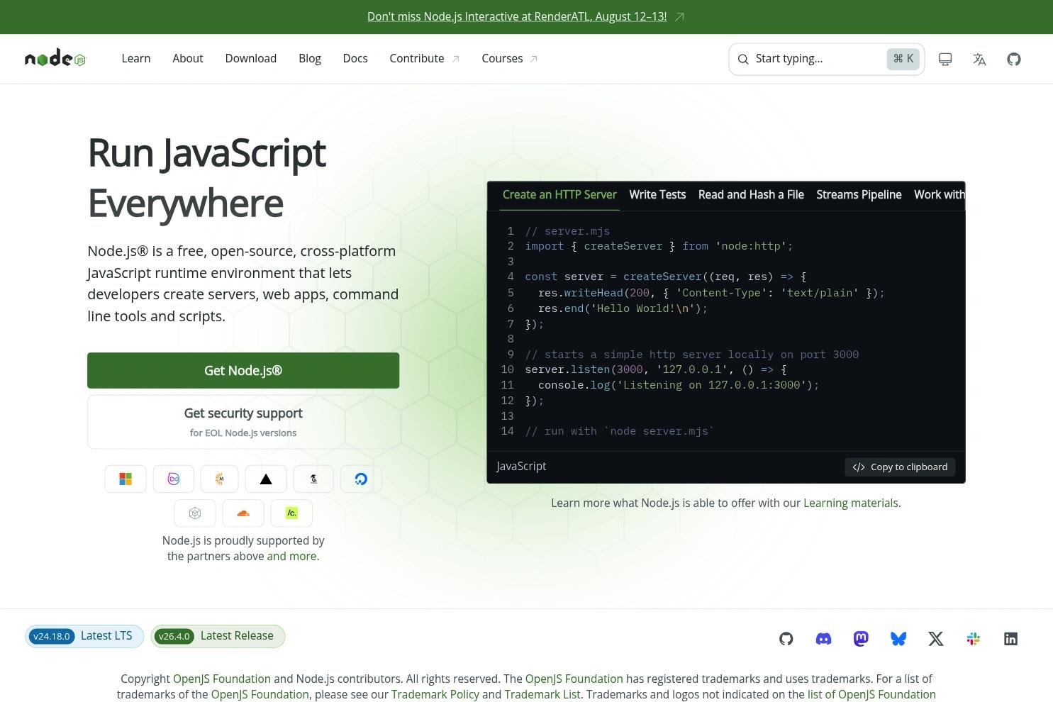Click the JavaScript language label under code

521,467
